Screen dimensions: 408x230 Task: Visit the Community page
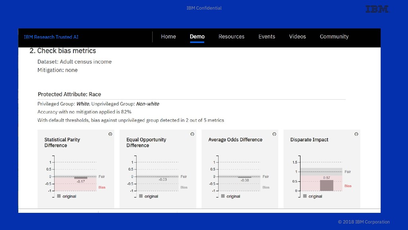tap(334, 36)
